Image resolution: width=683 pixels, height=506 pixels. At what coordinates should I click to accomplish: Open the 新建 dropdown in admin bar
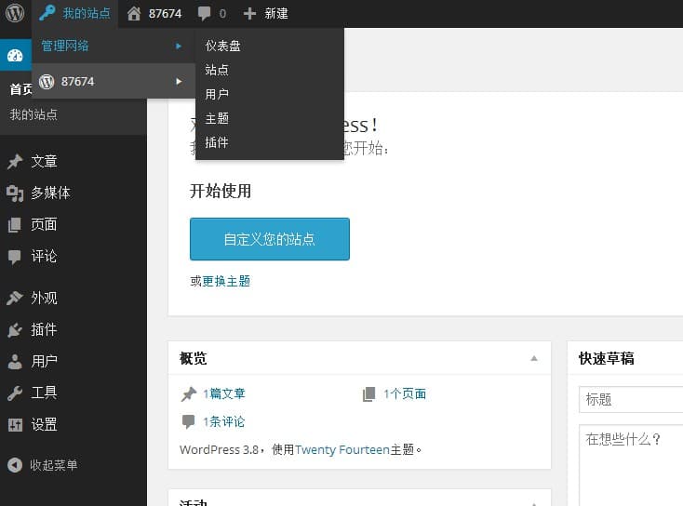click(266, 14)
